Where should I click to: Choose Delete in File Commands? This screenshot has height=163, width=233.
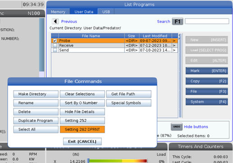click(x=36, y=112)
